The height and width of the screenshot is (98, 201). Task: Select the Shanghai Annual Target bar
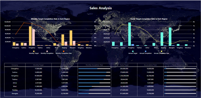pyautogui.click(x=170, y=37)
